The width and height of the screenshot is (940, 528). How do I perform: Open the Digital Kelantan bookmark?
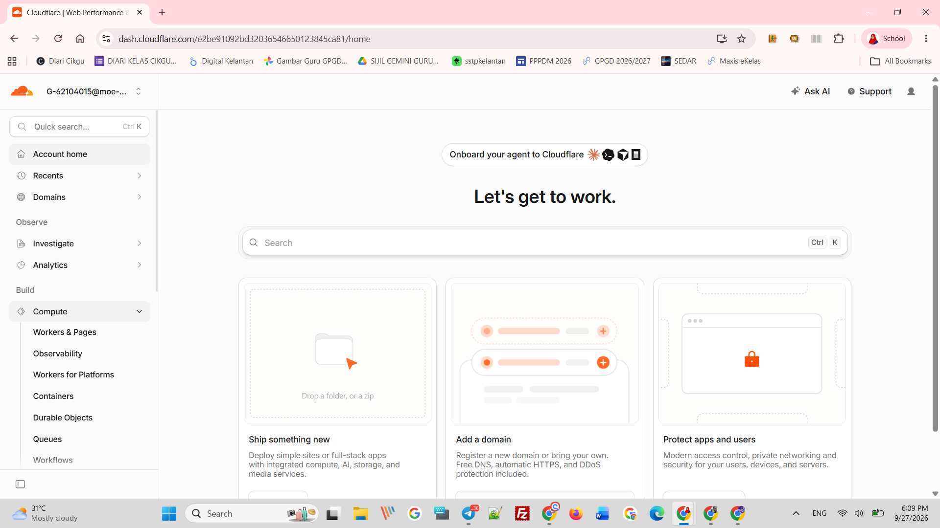point(221,61)
